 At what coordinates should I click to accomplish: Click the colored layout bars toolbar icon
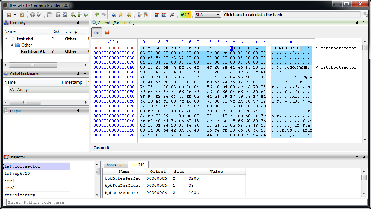(x=157, y=15)
